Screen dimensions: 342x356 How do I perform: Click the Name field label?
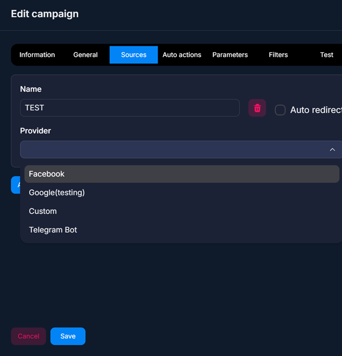tap(31, 89)
